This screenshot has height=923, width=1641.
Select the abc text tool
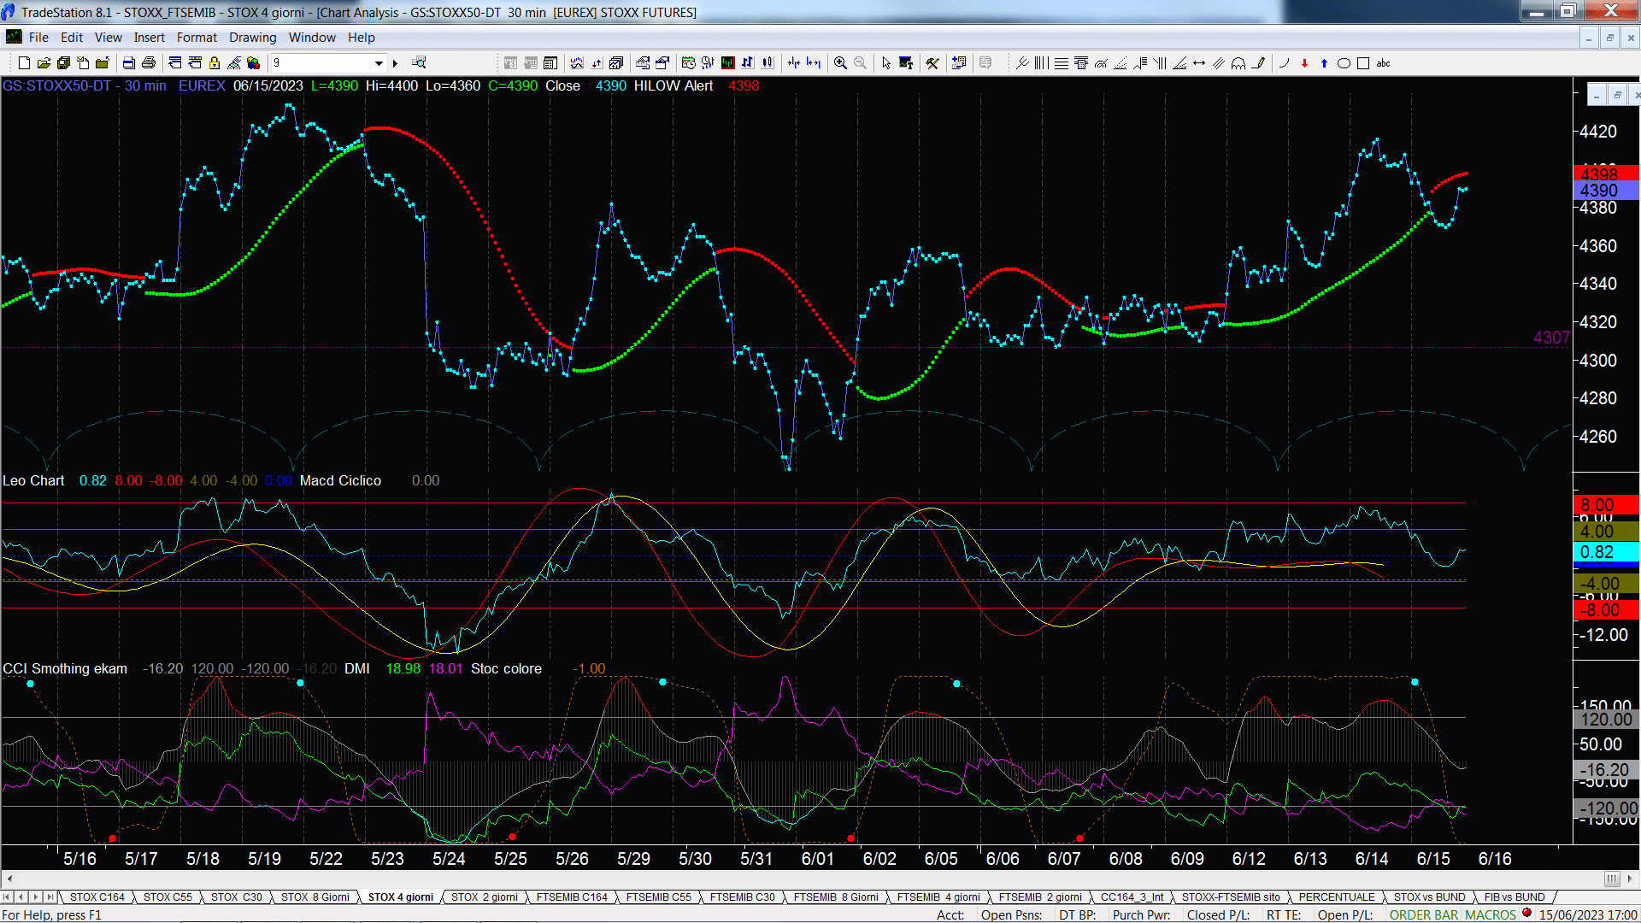pos(1384,63)
